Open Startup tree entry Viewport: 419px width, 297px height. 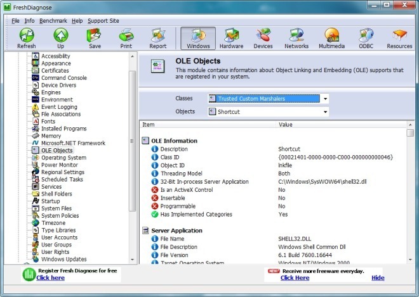[51, 201]
